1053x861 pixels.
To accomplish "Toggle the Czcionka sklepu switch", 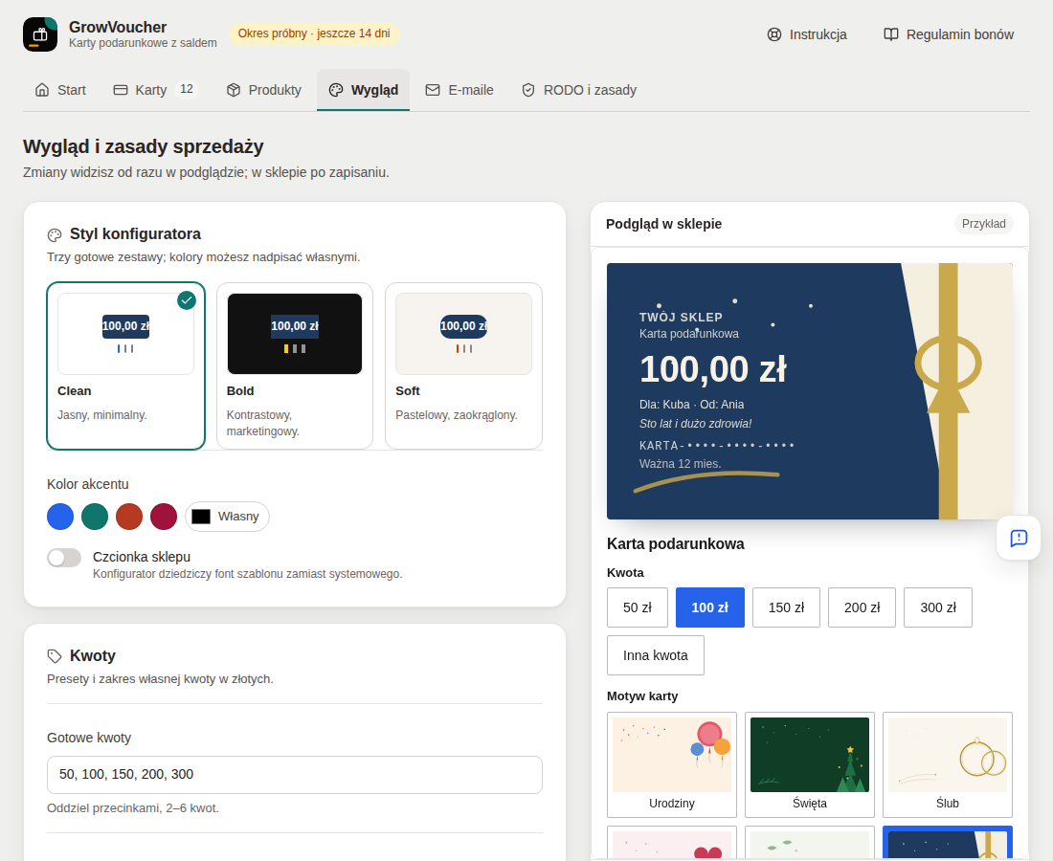I will pos(64,558).
